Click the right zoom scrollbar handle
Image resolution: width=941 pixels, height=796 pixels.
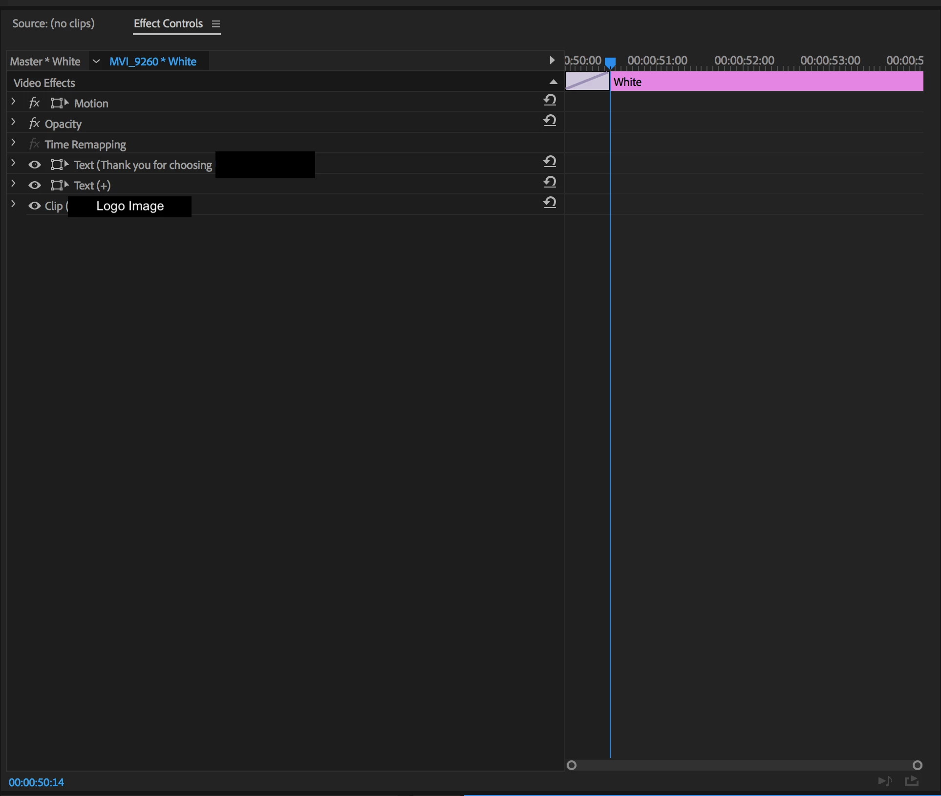click(918, 765)
